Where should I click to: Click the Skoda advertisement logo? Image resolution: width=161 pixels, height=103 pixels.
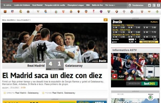pos(151,97)
